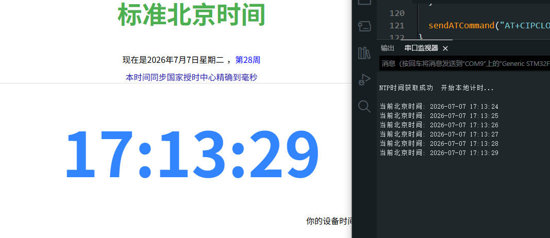
Task: Open the Library Manager books icon
Action: pos(364,53)
